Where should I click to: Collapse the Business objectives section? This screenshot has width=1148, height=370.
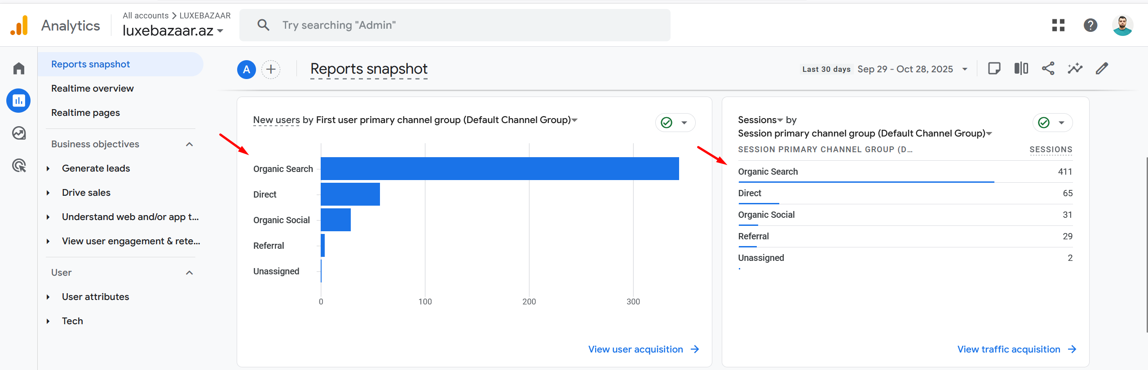pyautogui.click(x=189, y=144)
